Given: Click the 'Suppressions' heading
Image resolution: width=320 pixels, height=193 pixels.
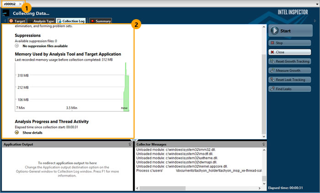Looking at the screenshot, I should click(28, 36).
